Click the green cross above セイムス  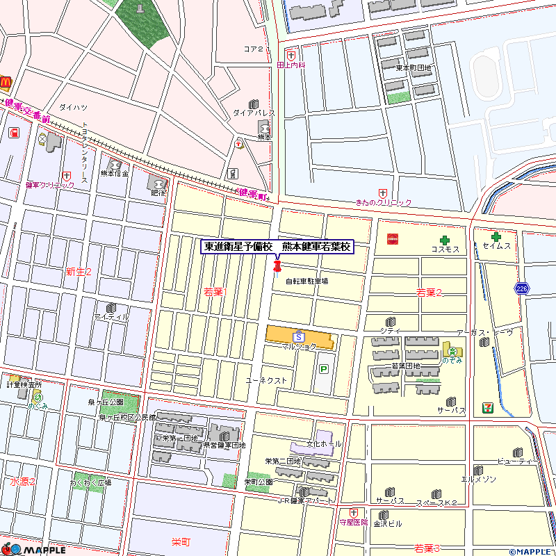click(496, 237)
